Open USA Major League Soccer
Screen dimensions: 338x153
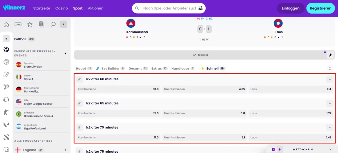pyautogui.click(x=41, y=102)
